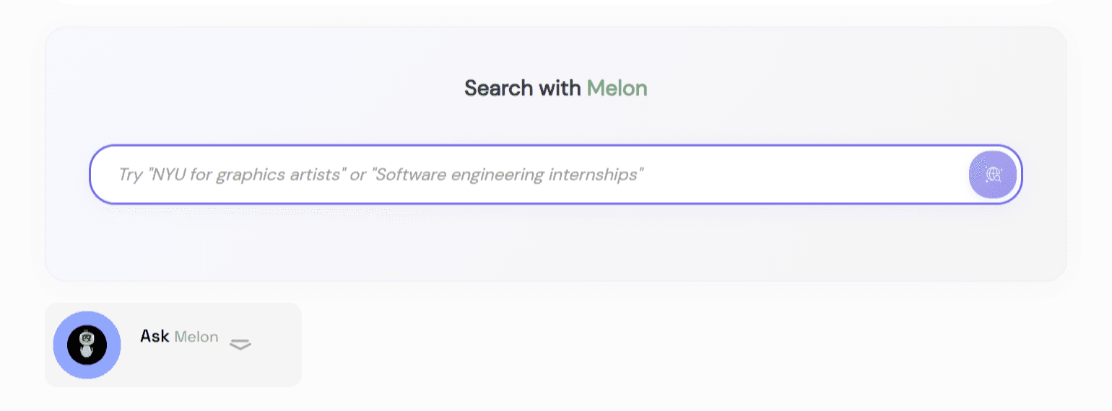This screenshot has width=1112, height=411.
Task: Click the Melon robot avatar icon
Action: coord(87,345)
